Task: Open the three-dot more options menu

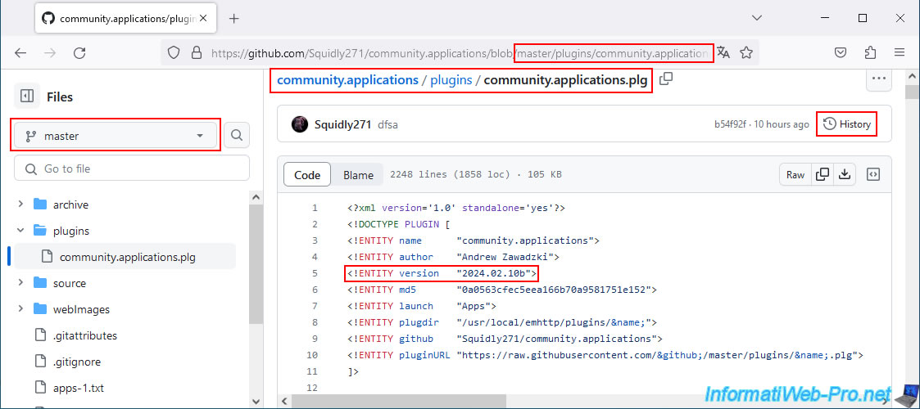Action: tap(879, 79)
